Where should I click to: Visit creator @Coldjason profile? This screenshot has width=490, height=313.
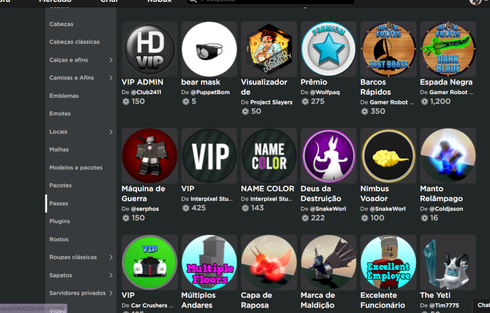[447, 209]
